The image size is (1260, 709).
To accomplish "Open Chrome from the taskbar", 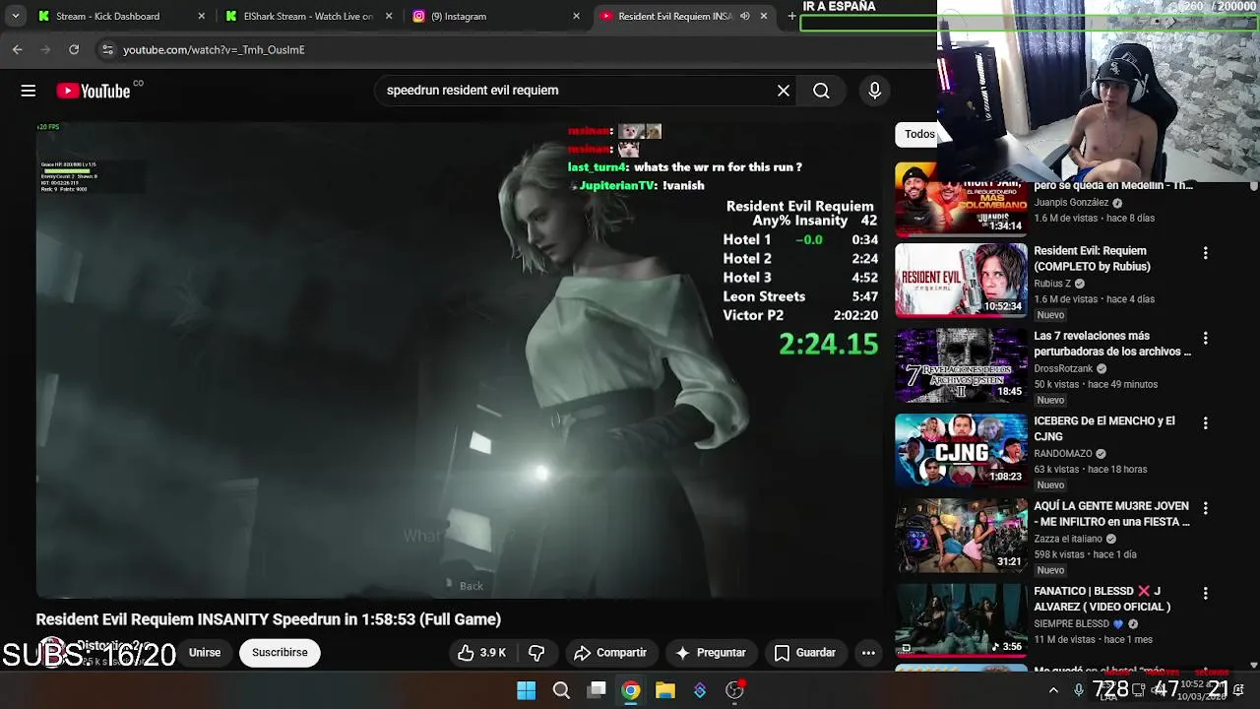I will point(631,690).
